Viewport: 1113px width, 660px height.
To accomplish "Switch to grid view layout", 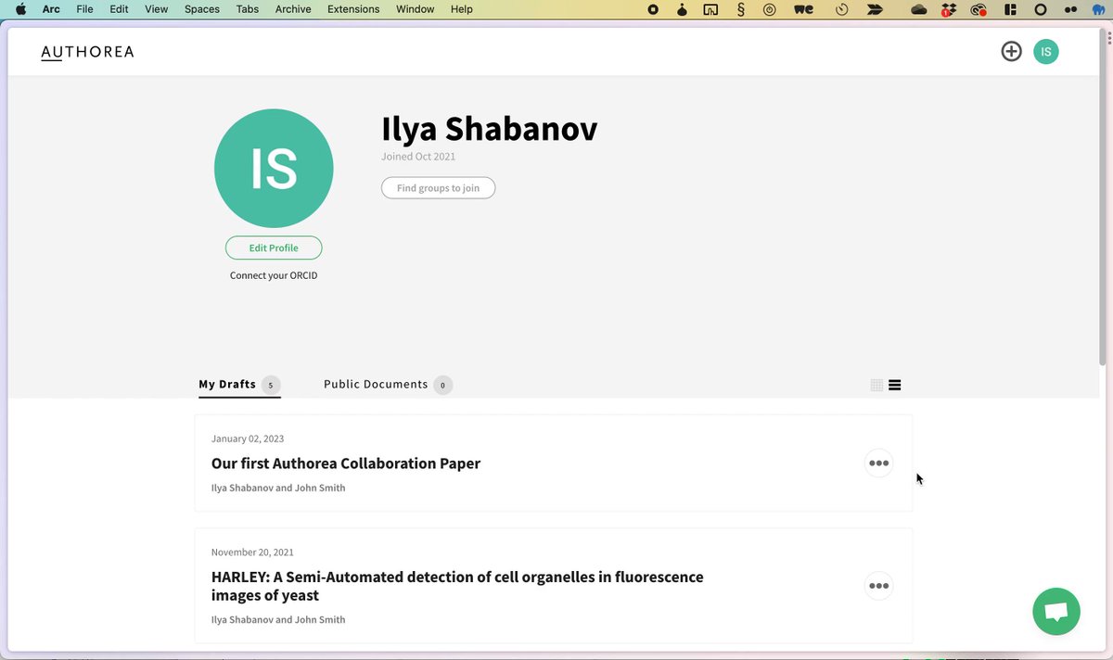I will [x=876, y=386].
